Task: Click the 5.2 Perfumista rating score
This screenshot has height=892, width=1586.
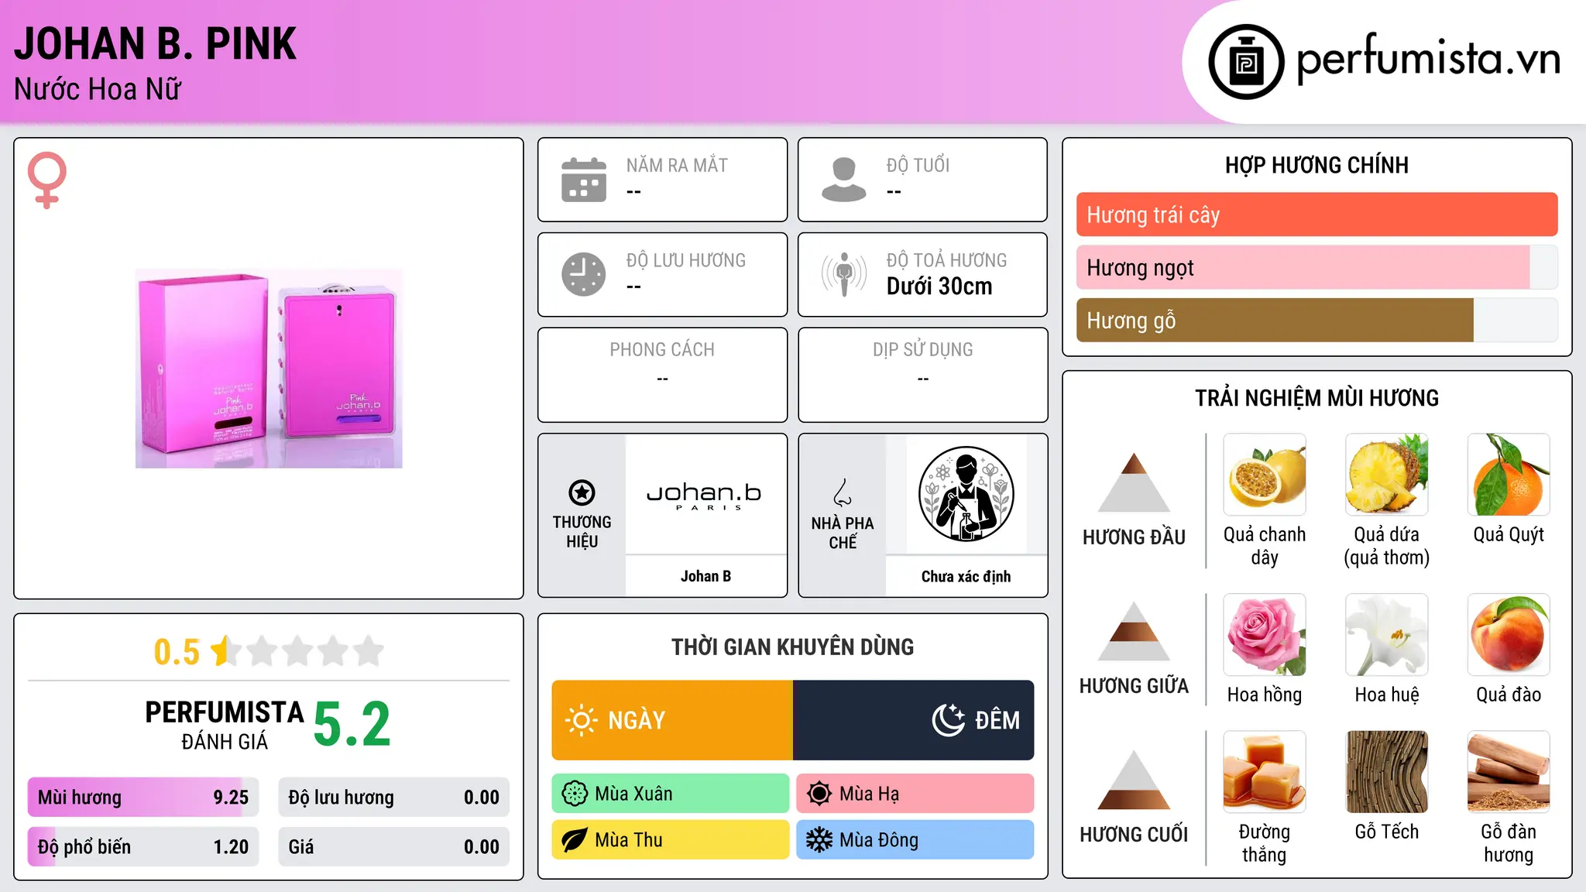Action: [352, 724]
